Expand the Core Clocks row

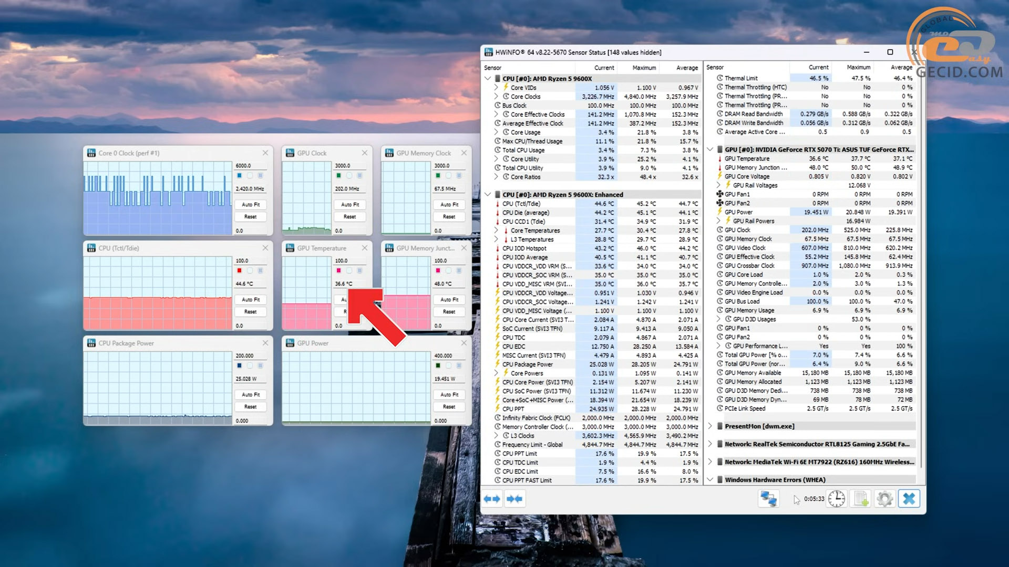tap(496, 97)
